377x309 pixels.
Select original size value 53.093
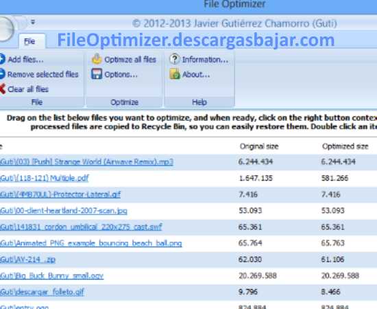point(250,211)
